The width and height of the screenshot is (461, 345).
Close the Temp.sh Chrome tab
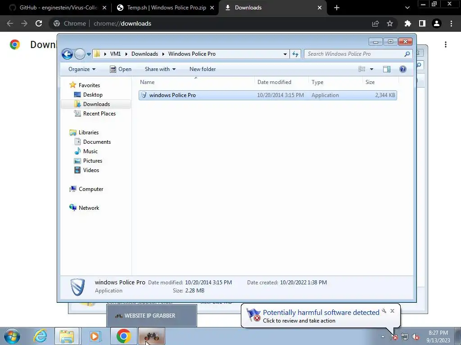(x=212, y=8)
